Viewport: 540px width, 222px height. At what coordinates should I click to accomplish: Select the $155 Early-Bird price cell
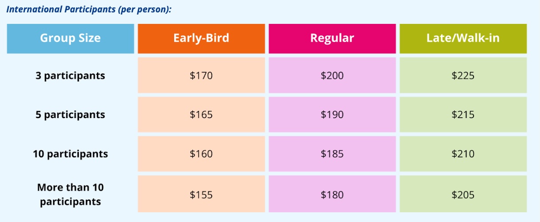[201, 195]
